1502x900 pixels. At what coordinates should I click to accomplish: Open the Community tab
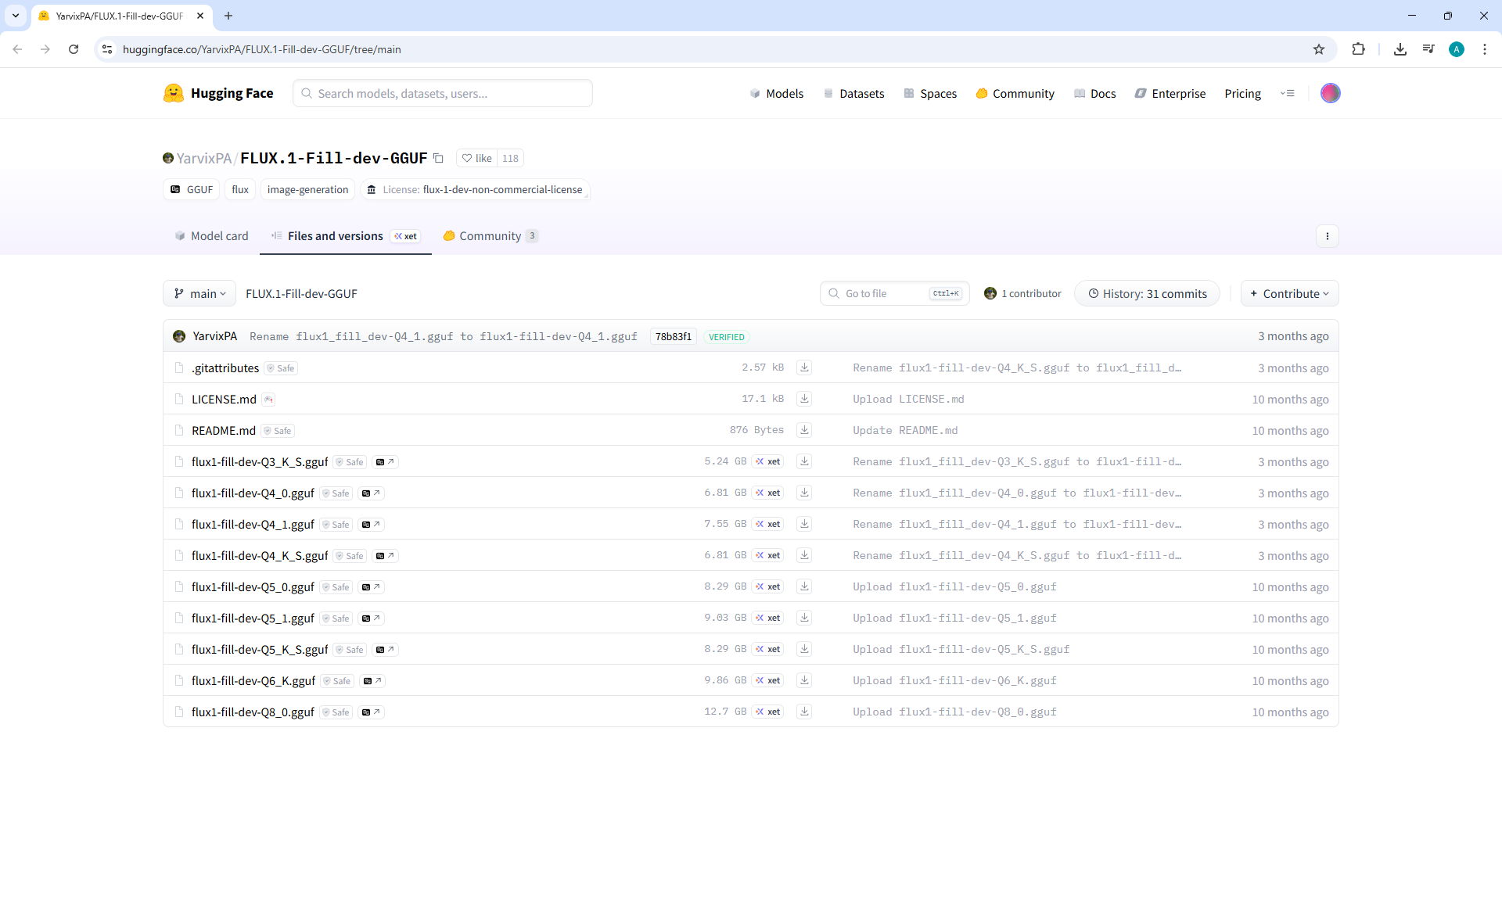click(x=490, y=236)
